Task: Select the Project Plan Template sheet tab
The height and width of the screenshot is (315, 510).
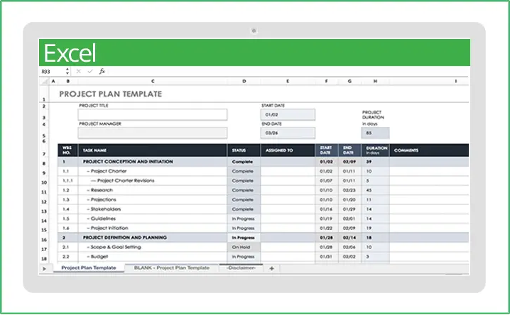Action: click(88, 268)
